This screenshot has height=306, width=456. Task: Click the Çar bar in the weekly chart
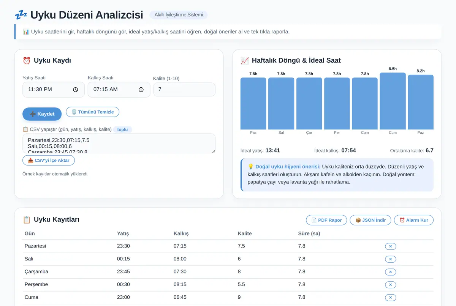(x=309, y=104)
